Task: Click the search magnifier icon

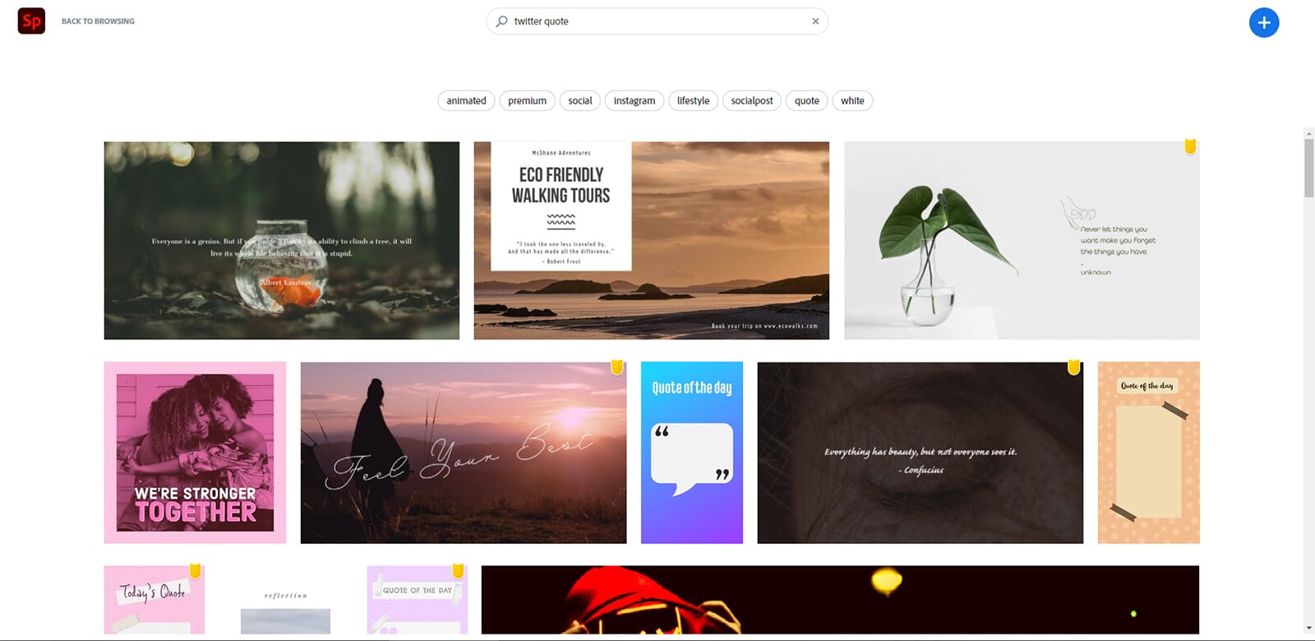Action: point(501,21)
